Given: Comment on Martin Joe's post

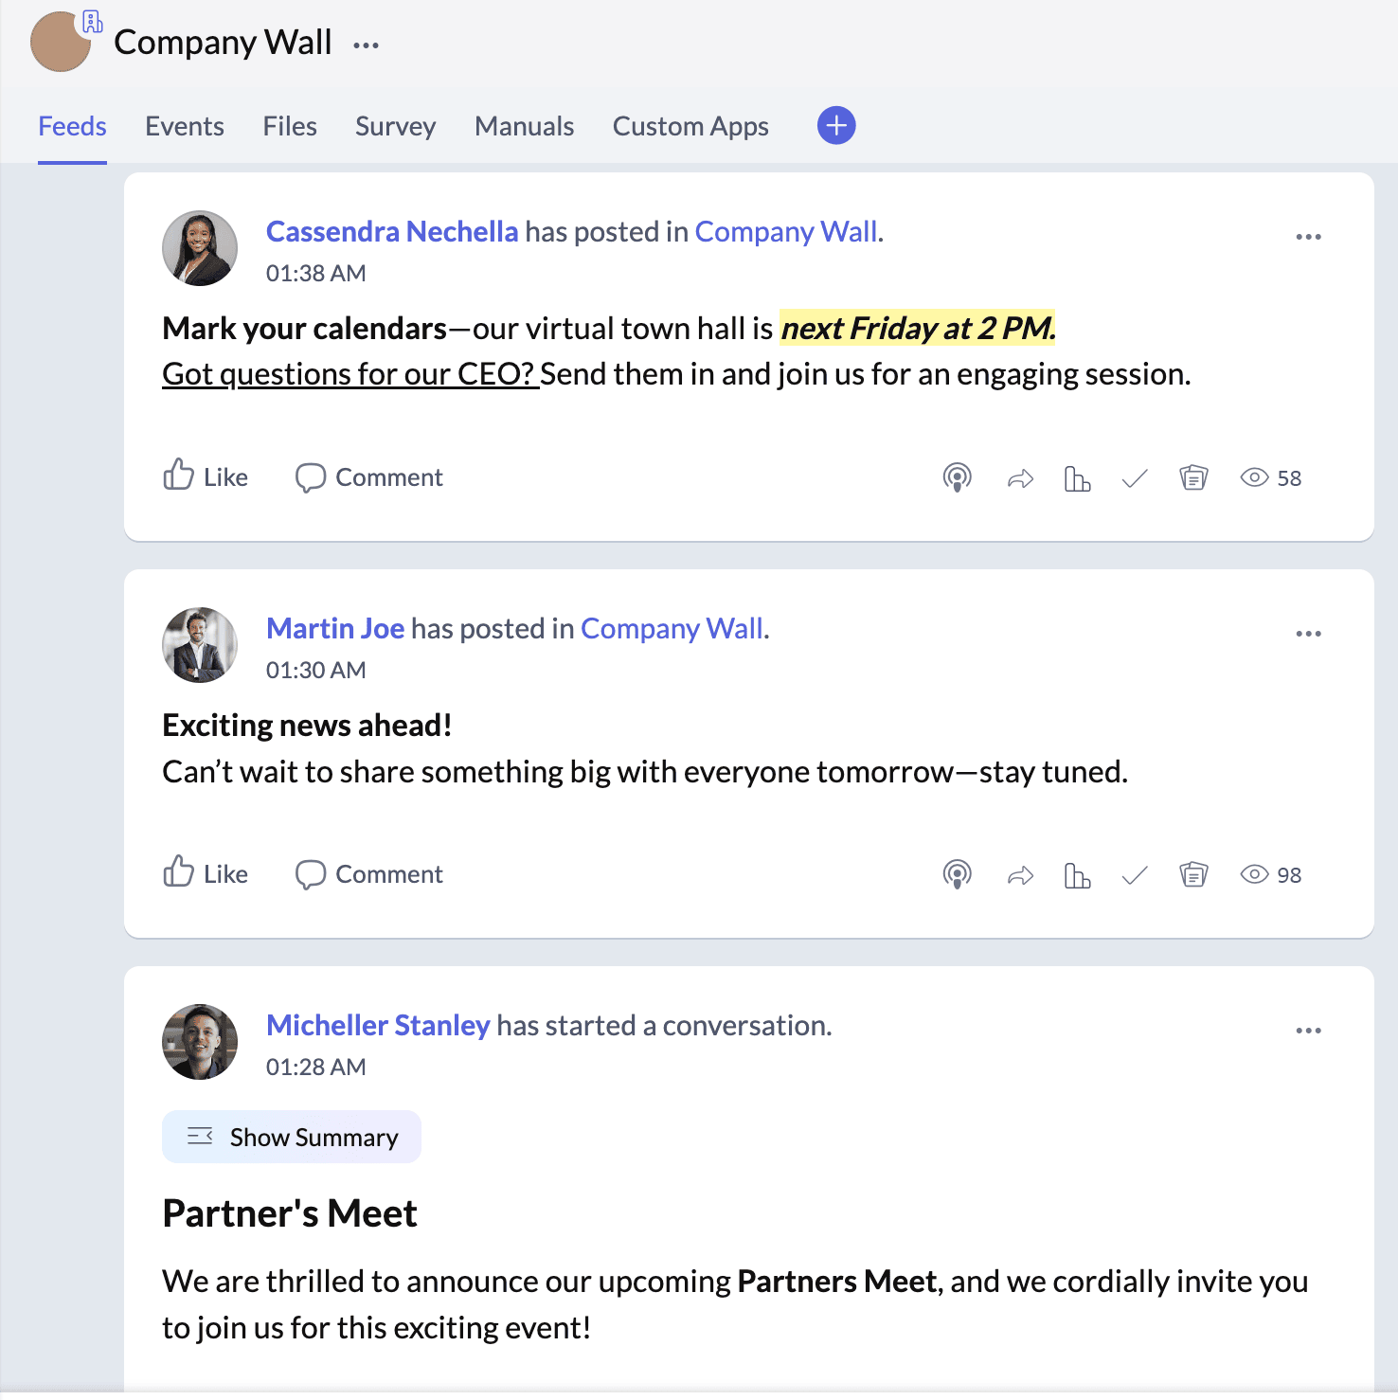Looking at the screenshot, I should (x=369, y=873).
